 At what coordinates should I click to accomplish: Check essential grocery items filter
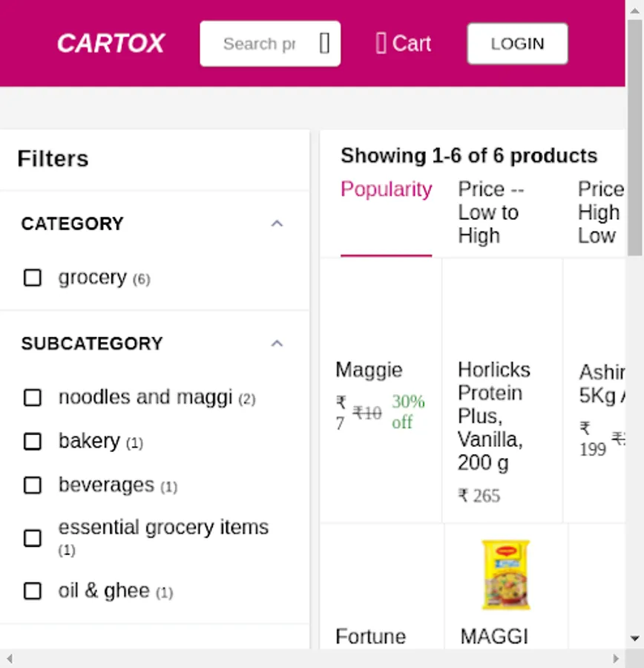[33, 538]
